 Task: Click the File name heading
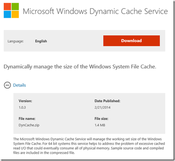coord(27,119)
